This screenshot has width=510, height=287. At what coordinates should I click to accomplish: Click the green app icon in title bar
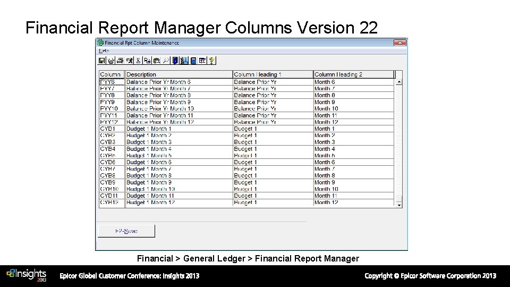coord(100,43)
